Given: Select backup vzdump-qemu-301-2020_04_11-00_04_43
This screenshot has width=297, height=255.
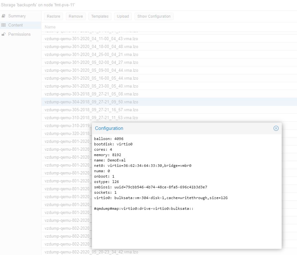Looking at the screenshot, I should point(91,39).
